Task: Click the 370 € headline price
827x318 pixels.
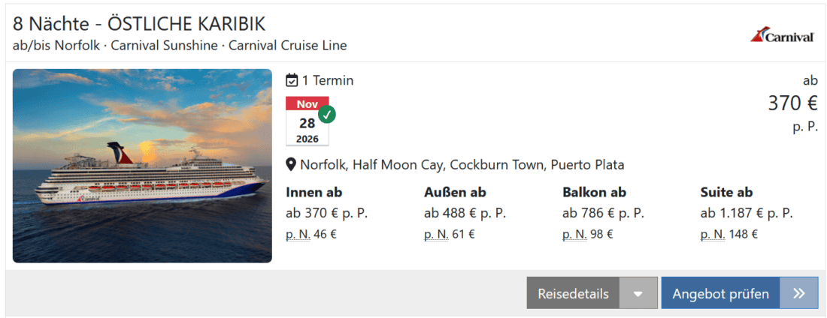Action: 792,104
